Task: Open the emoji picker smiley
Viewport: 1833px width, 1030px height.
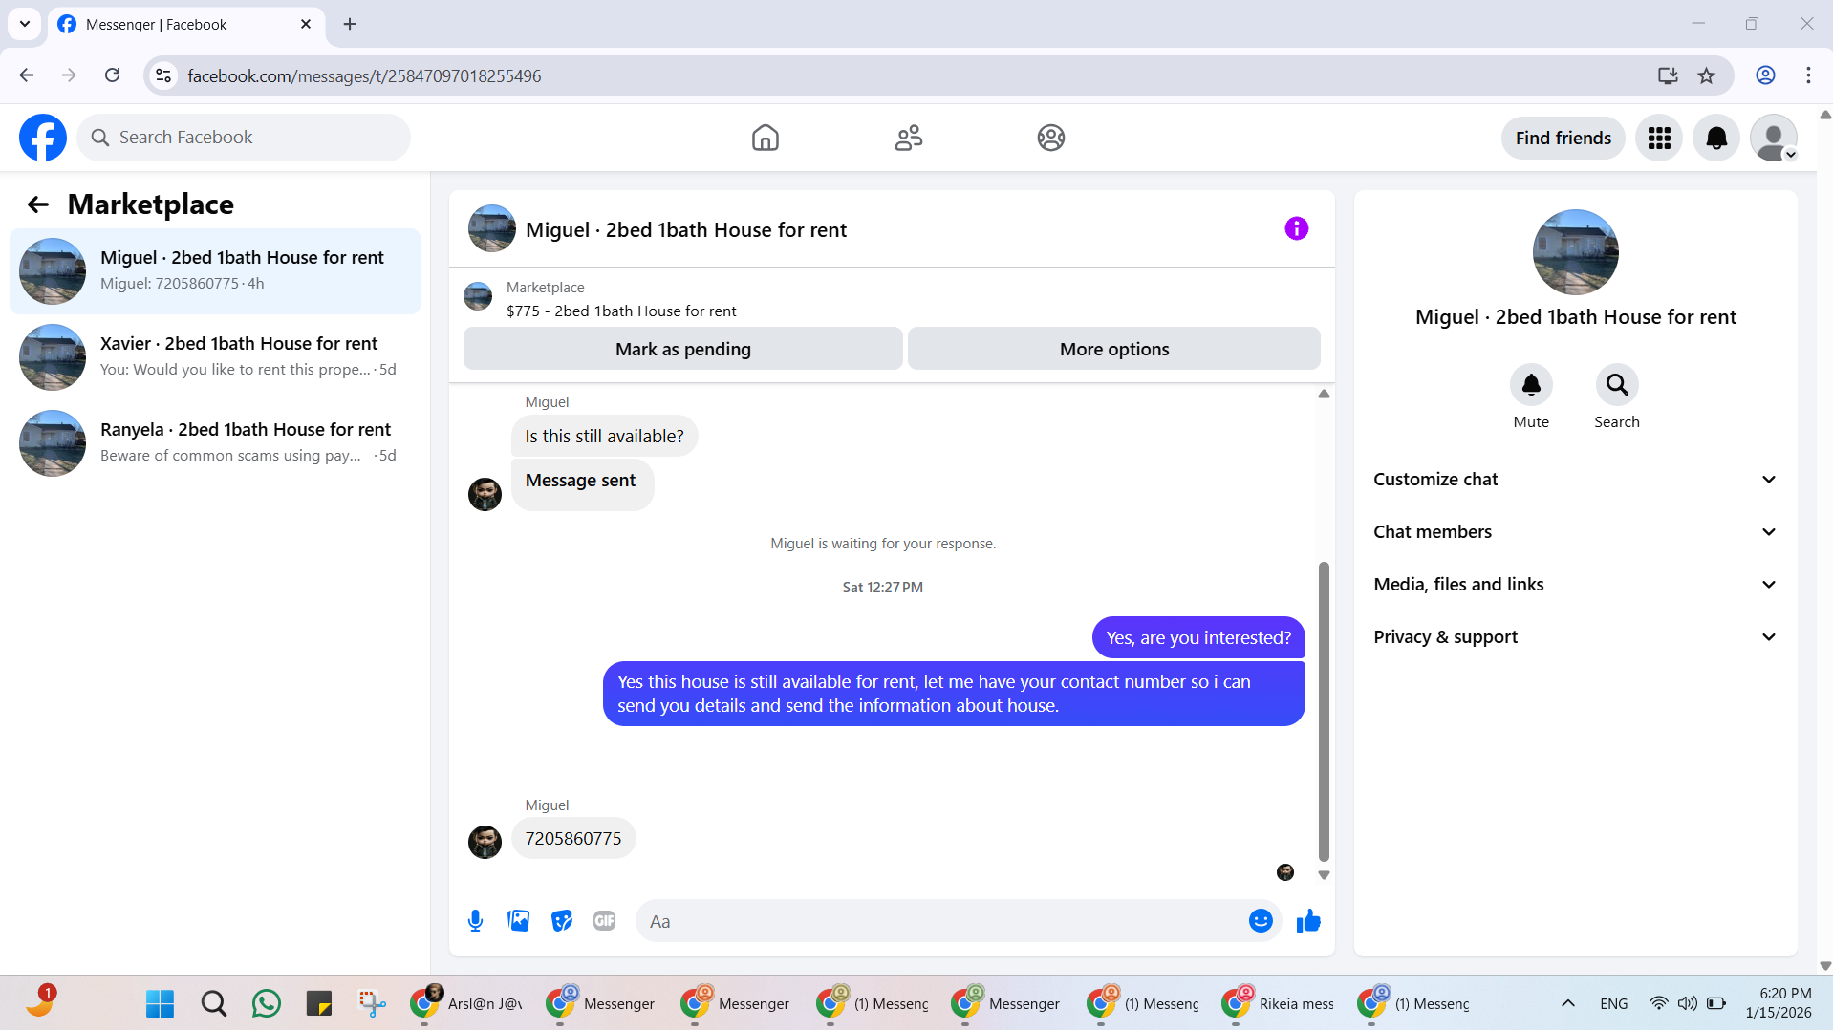Action: (x=1261, y=921)
